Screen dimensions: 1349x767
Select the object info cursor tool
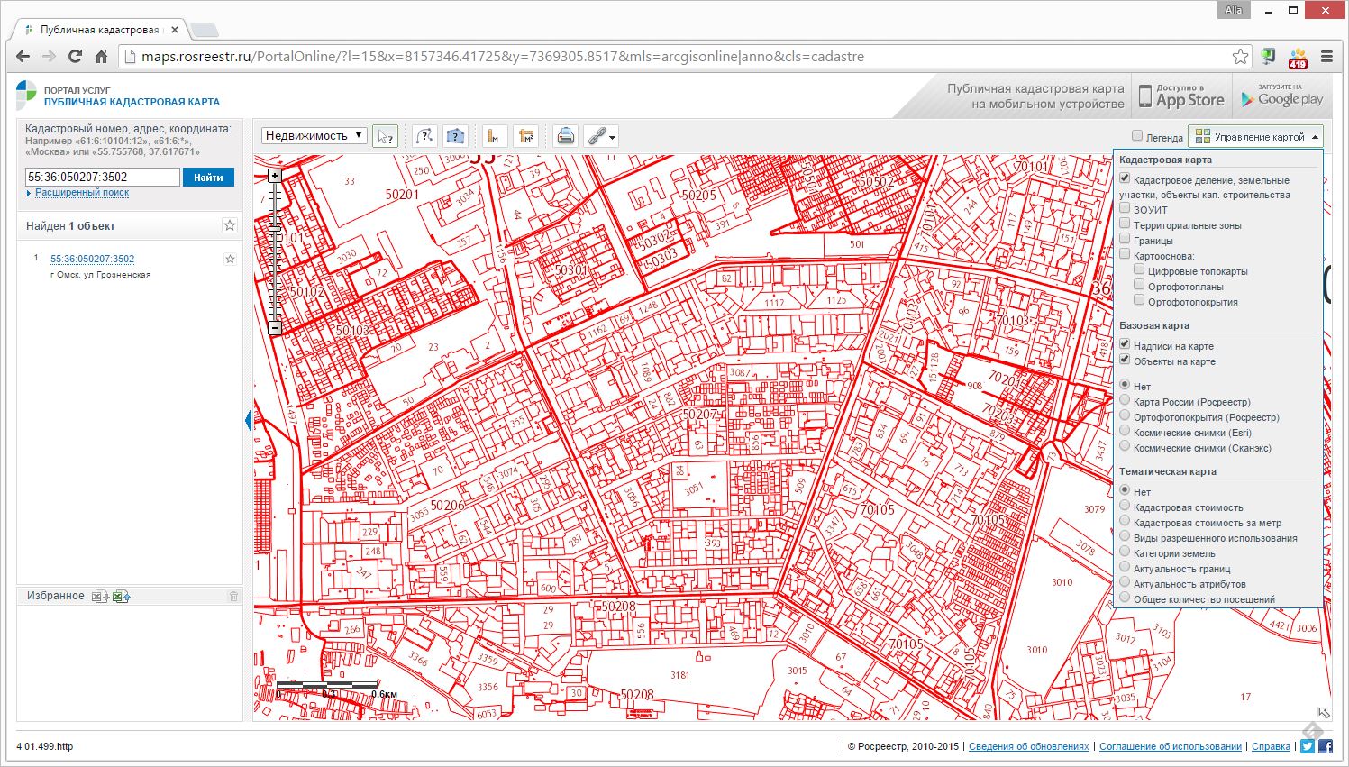385,136
